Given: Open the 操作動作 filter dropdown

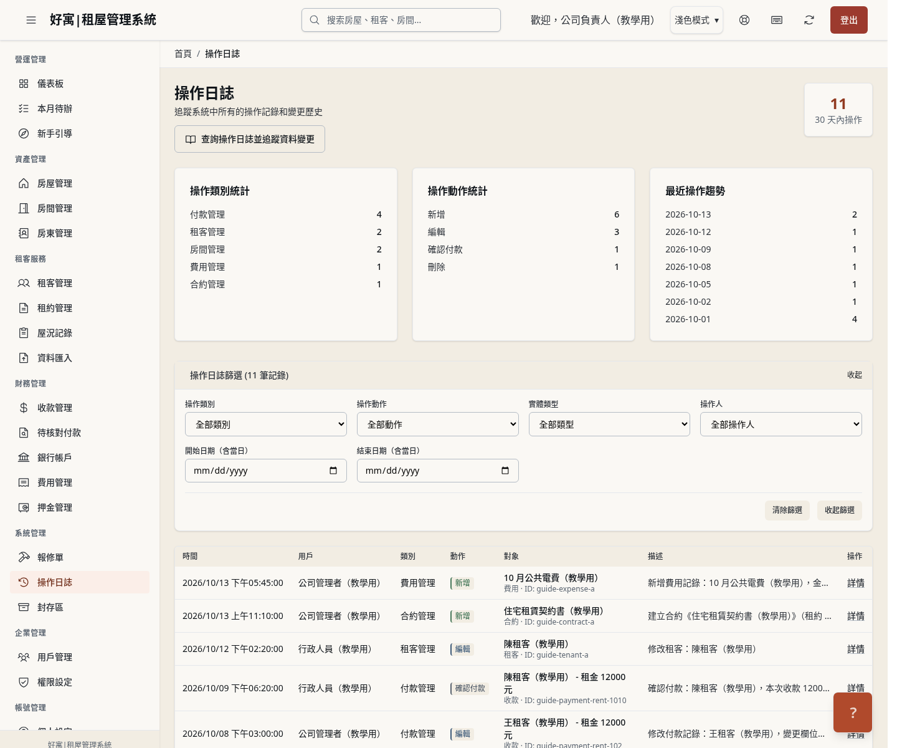Looking at the screenshot, I should [x=438, y=424].
